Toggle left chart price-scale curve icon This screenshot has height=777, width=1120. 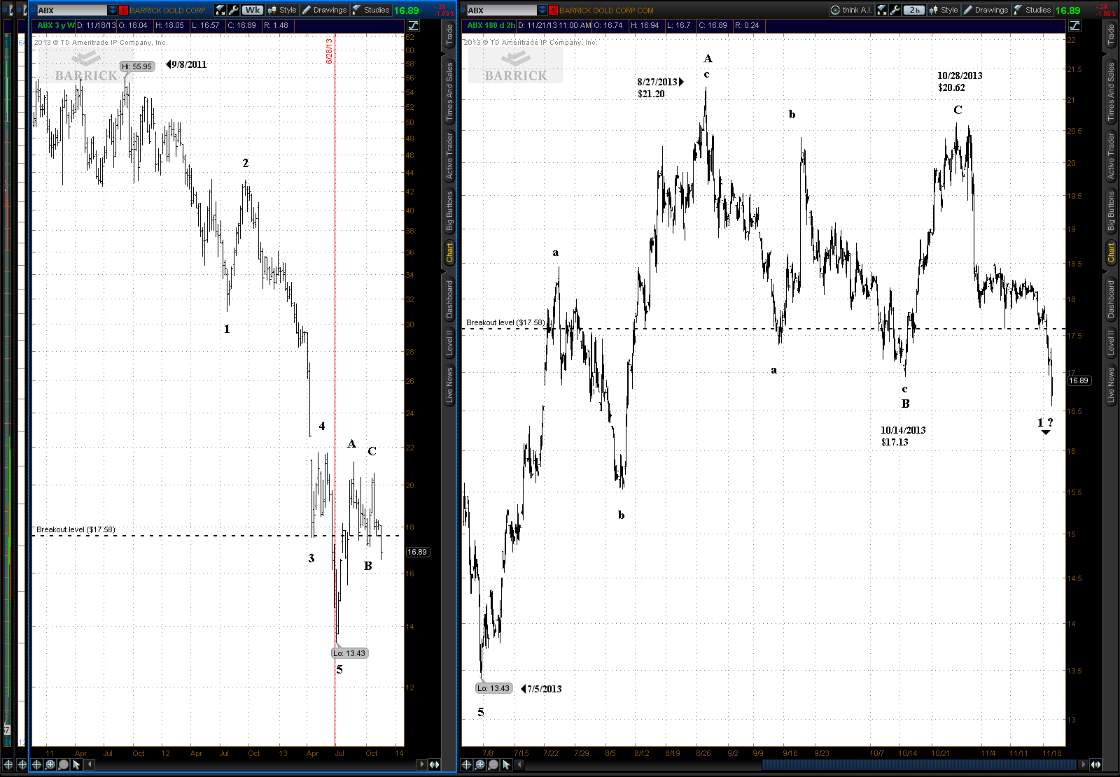[x=414, y=25]
